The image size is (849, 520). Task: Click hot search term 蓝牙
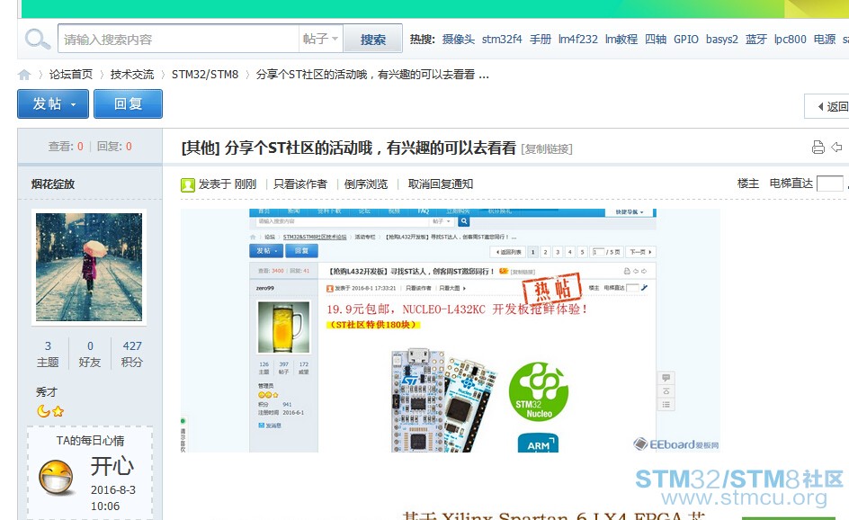tap(756, 39)
